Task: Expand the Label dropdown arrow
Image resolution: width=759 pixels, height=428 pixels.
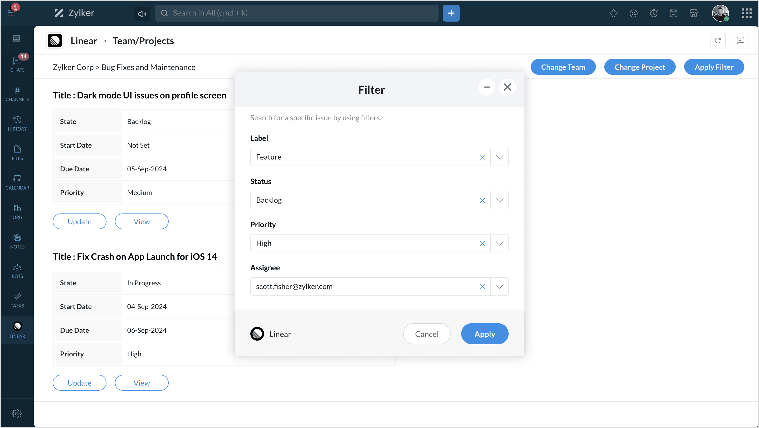Action: [x=499, y=157]
